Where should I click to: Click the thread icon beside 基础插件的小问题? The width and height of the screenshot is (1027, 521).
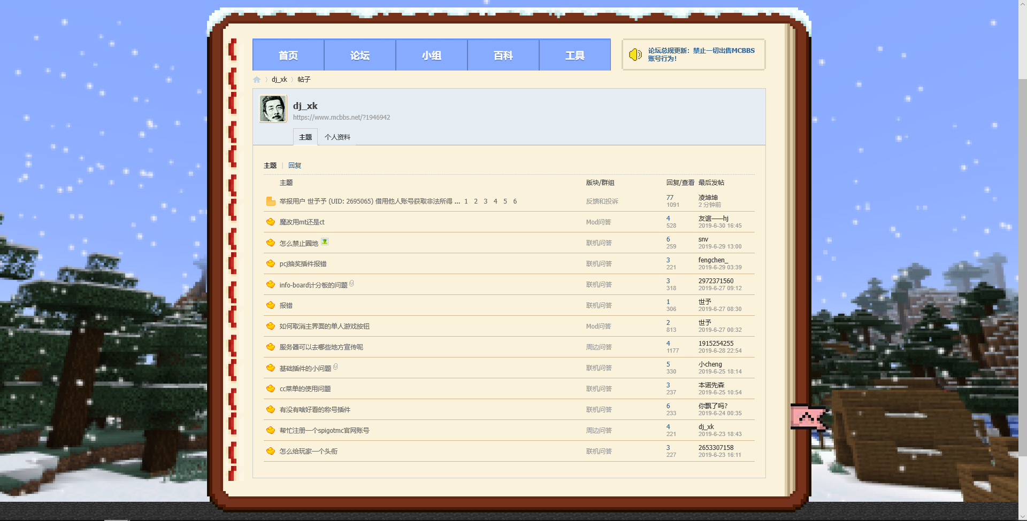coord(271,368)
